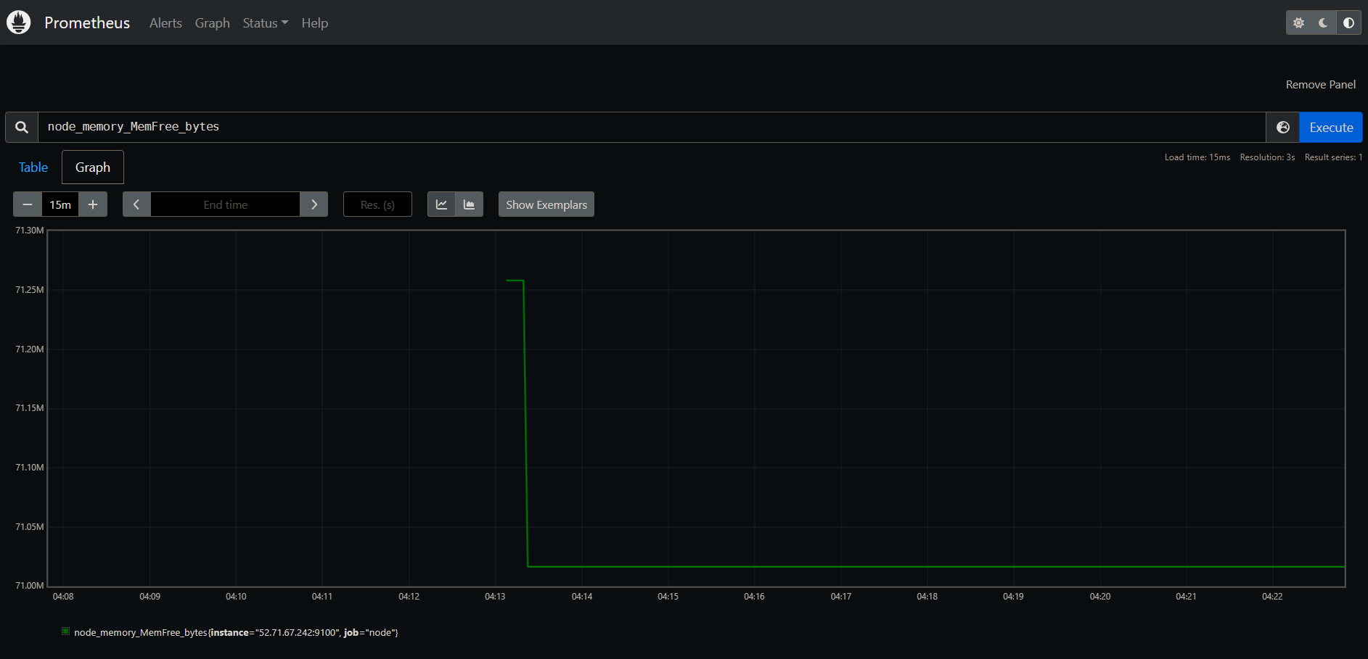Click the 15m range input
1368x659 pixels.
pyautogui.click(x=60, y=204)
